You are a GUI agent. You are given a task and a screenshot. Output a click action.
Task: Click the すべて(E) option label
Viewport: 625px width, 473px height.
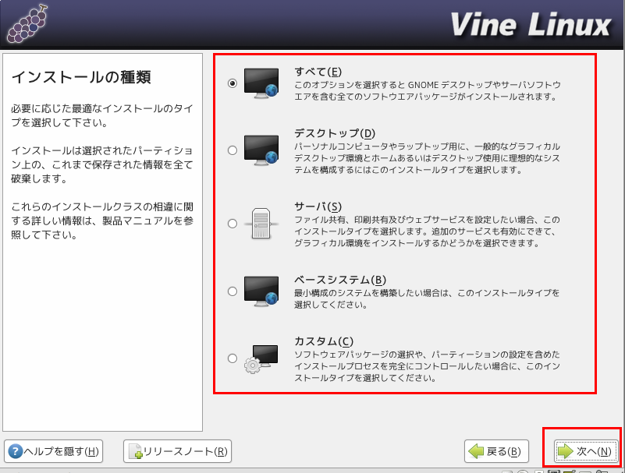click(318, 72)
